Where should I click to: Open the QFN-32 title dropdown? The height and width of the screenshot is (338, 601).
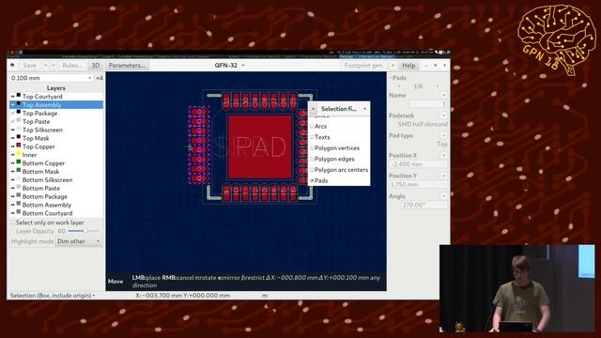[242, 65]
